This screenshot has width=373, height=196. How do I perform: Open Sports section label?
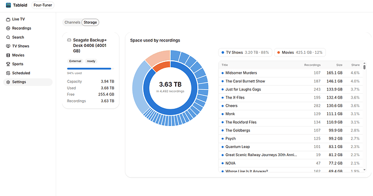click(x=18, y=64)
